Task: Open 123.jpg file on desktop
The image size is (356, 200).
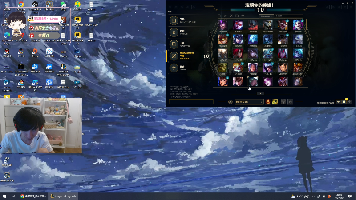Action: (x=77, y=53)
